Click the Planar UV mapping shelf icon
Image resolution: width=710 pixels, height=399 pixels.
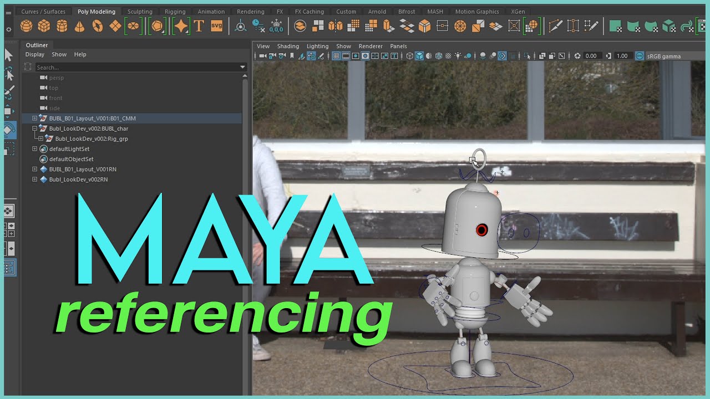tap(615, 26)
